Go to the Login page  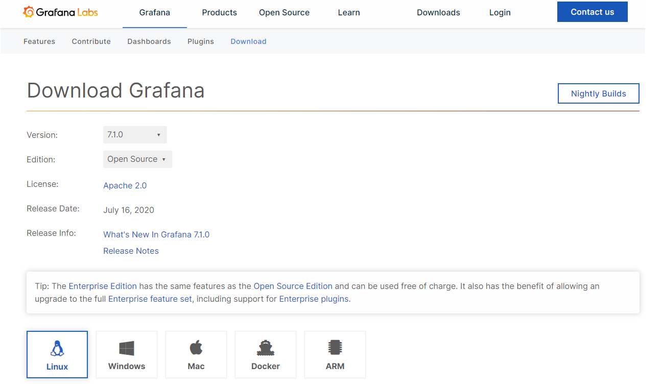(x=499, y=12)
